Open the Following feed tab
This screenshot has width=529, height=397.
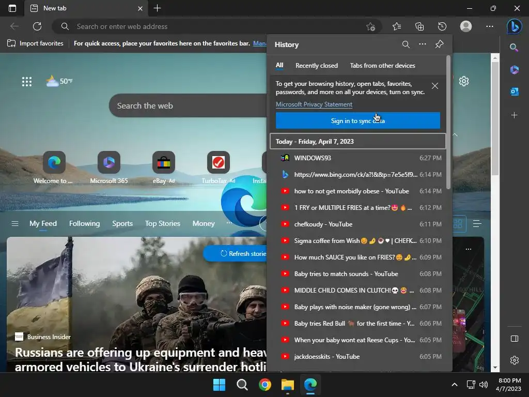tap(84, 223)
